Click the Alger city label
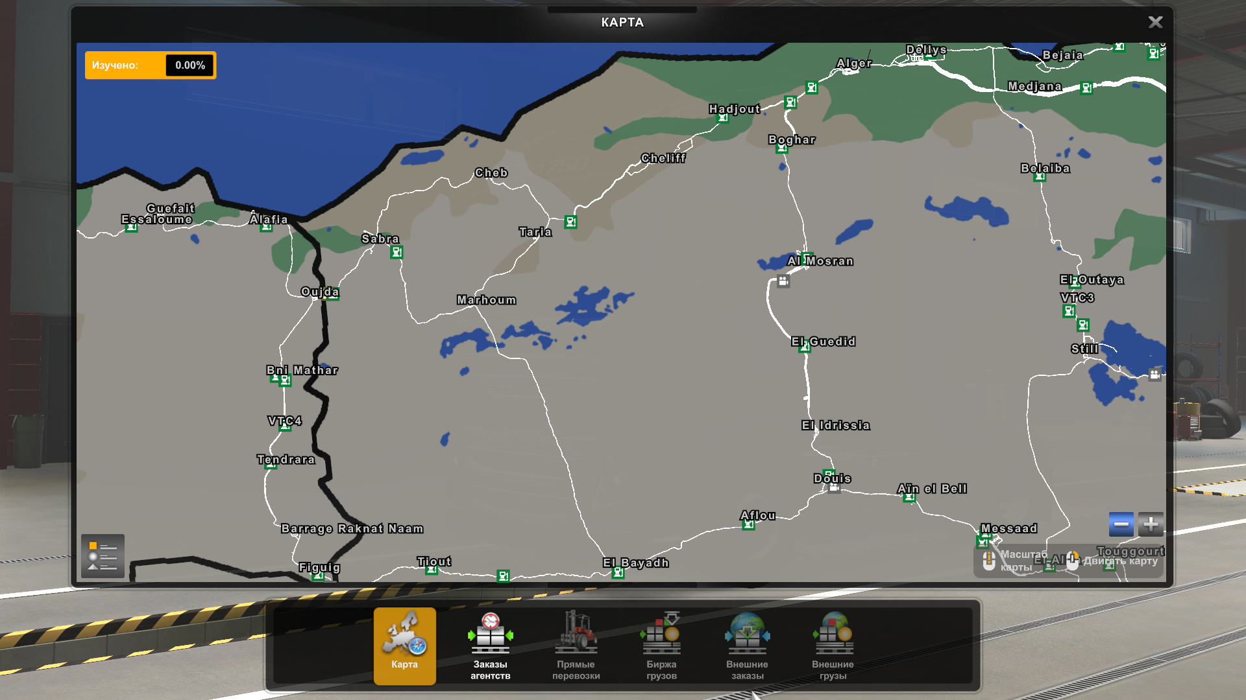 pyautogui.click(x=854, y=64)
